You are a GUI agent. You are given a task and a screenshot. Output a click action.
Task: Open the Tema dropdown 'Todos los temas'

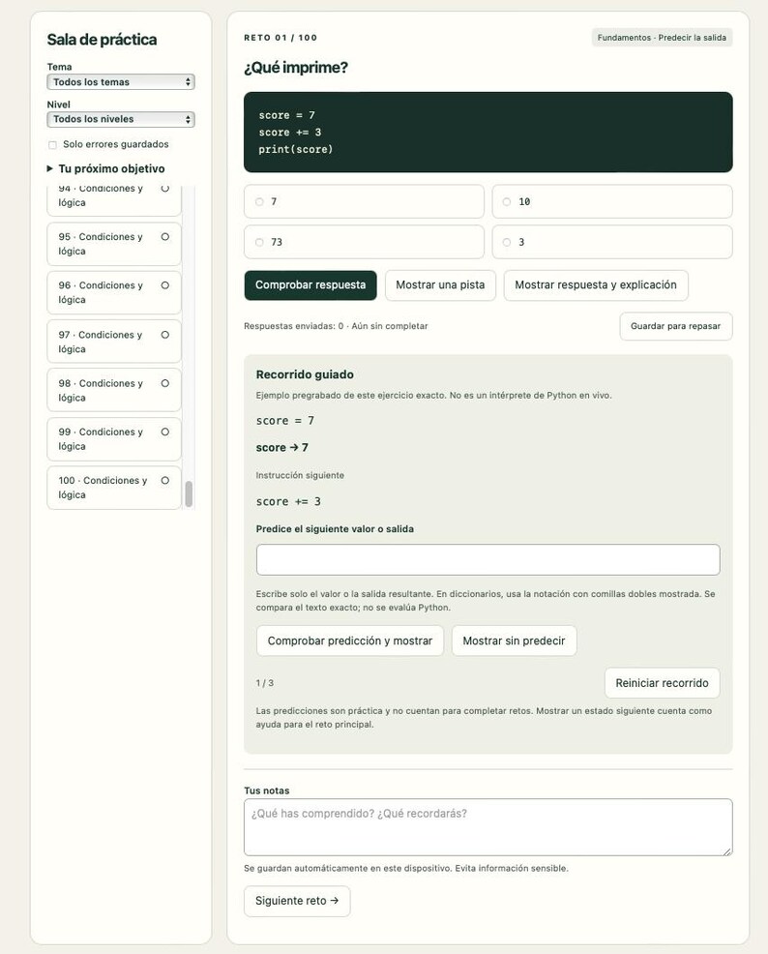pyautogui.click(x=120, y=82)
